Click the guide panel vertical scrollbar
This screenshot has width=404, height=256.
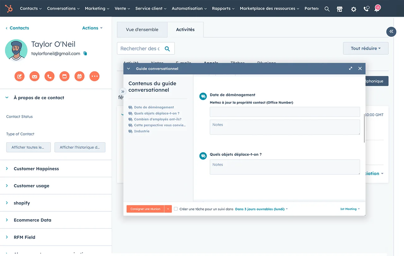click(x=364, y=128)
